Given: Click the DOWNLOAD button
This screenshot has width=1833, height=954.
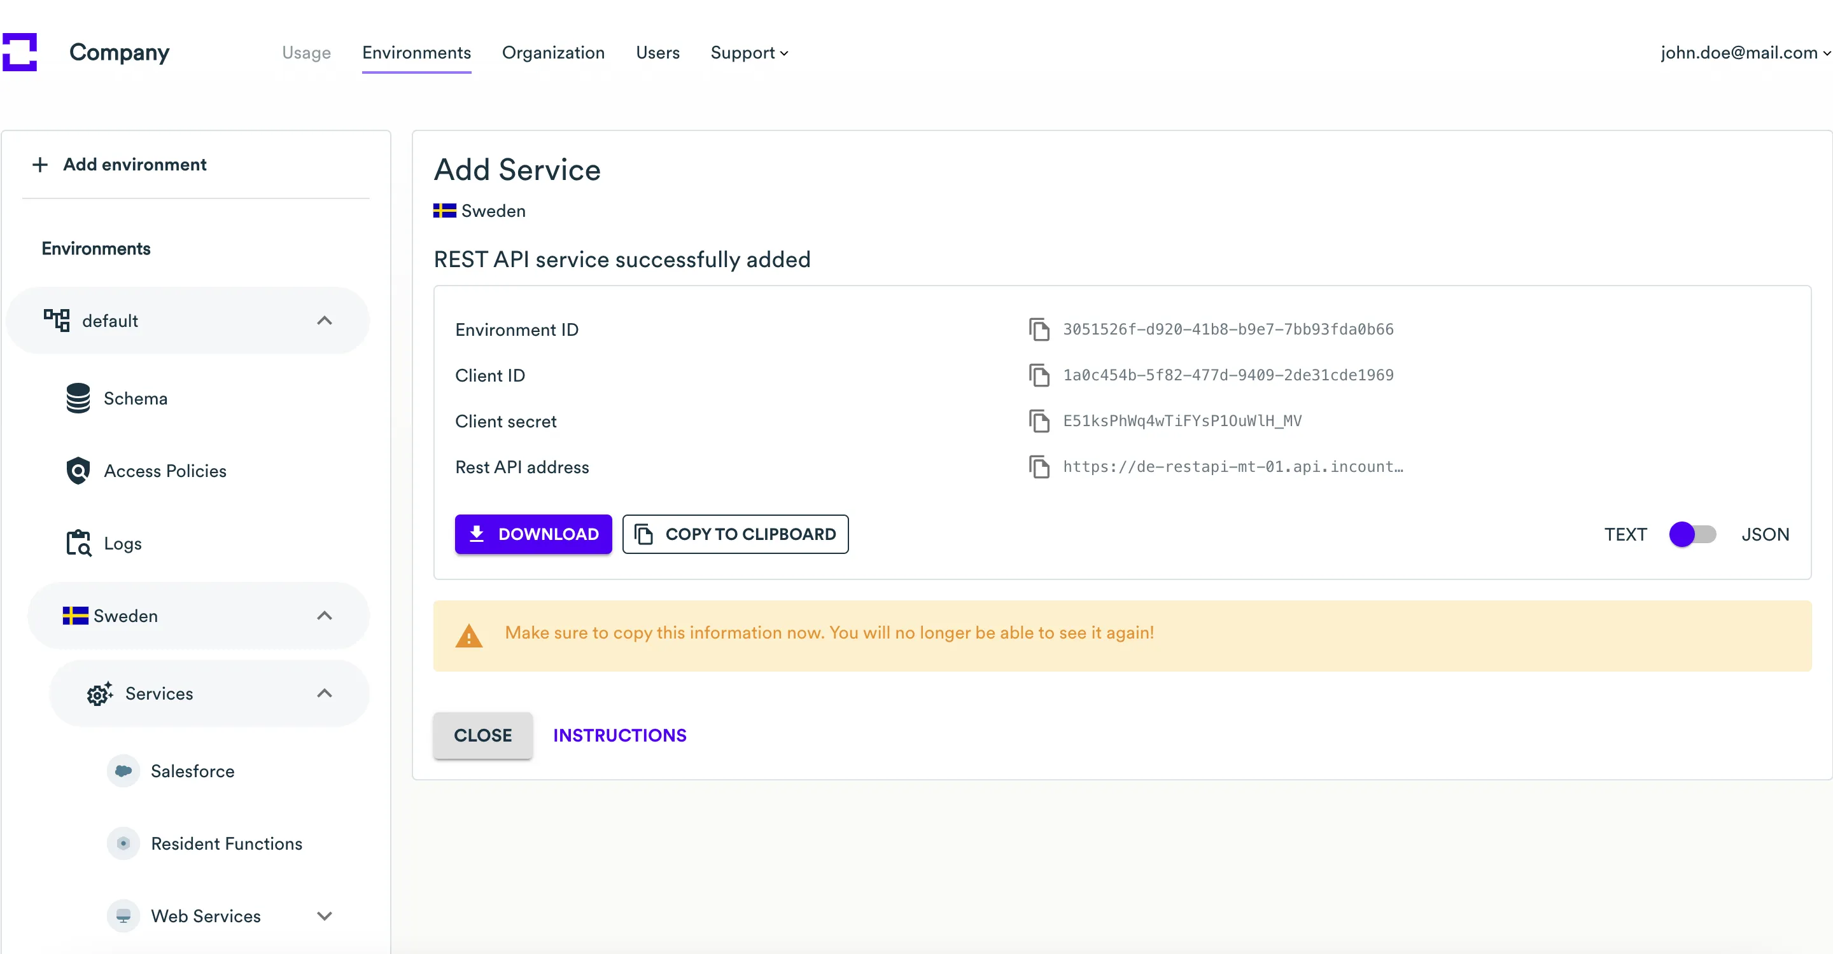Looking at the screenshot, I should (533, 534).
